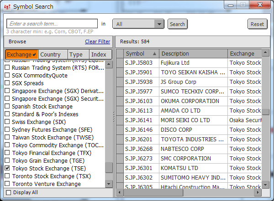Toggle the Display All checkbox
Viewport: 274px width, 201px height.
pyautogui.click(x=8, y=192)
